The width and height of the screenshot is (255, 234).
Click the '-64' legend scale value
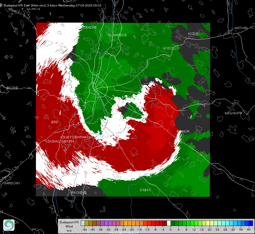point(84,230)
